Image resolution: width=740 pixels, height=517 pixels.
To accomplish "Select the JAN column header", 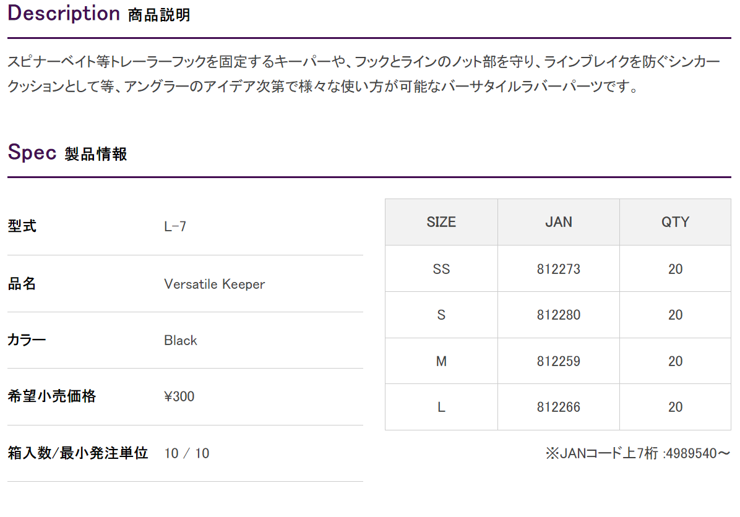I will coord(558,222).
